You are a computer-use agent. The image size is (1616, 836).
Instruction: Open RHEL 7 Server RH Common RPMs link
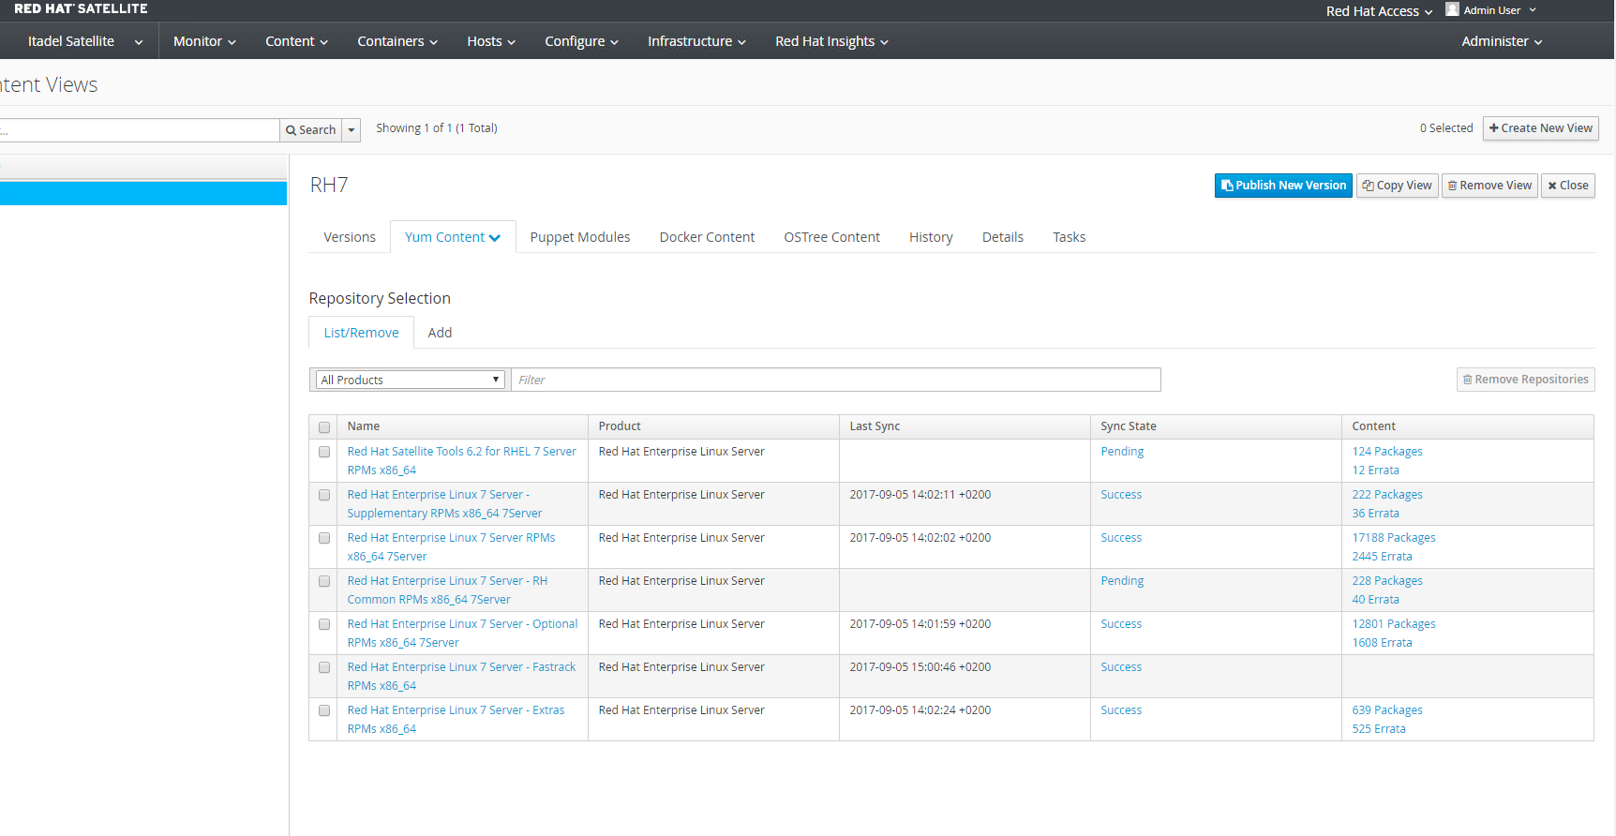pos(447,590)
